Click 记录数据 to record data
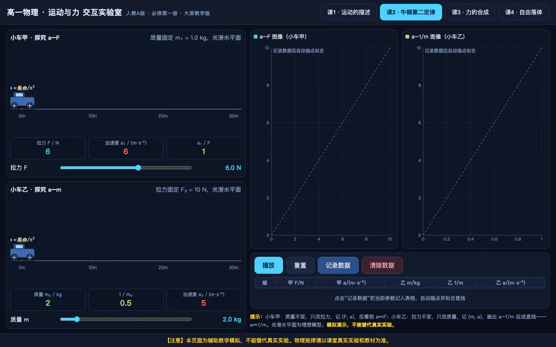The image size is (556, 347). point(338,265)
